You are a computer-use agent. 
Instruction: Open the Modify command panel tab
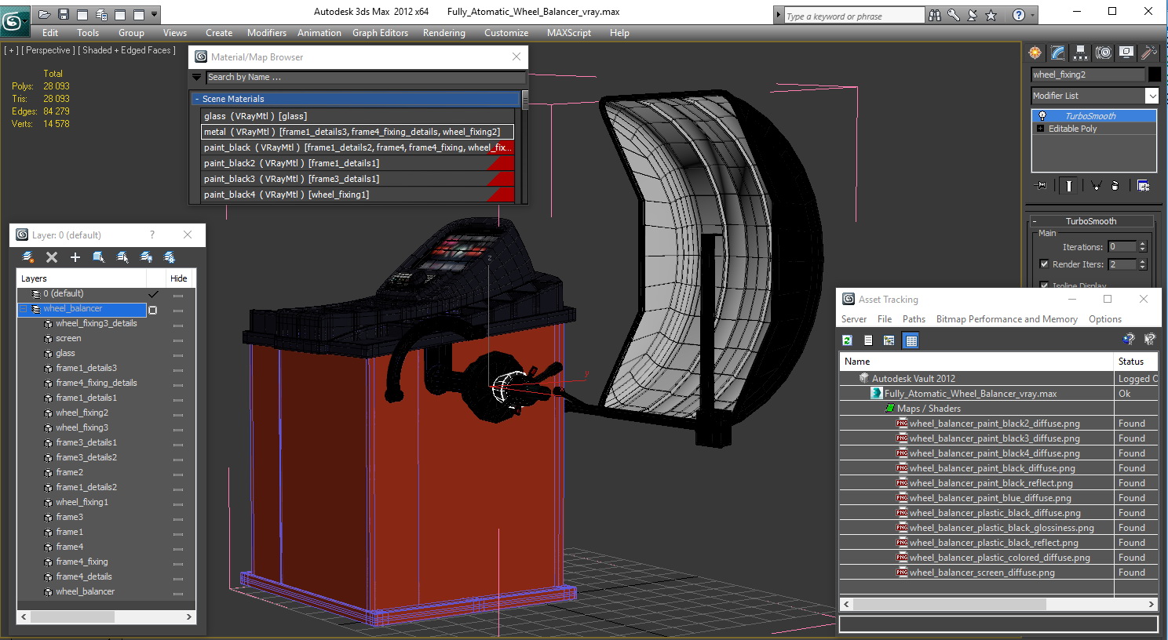1058,53
